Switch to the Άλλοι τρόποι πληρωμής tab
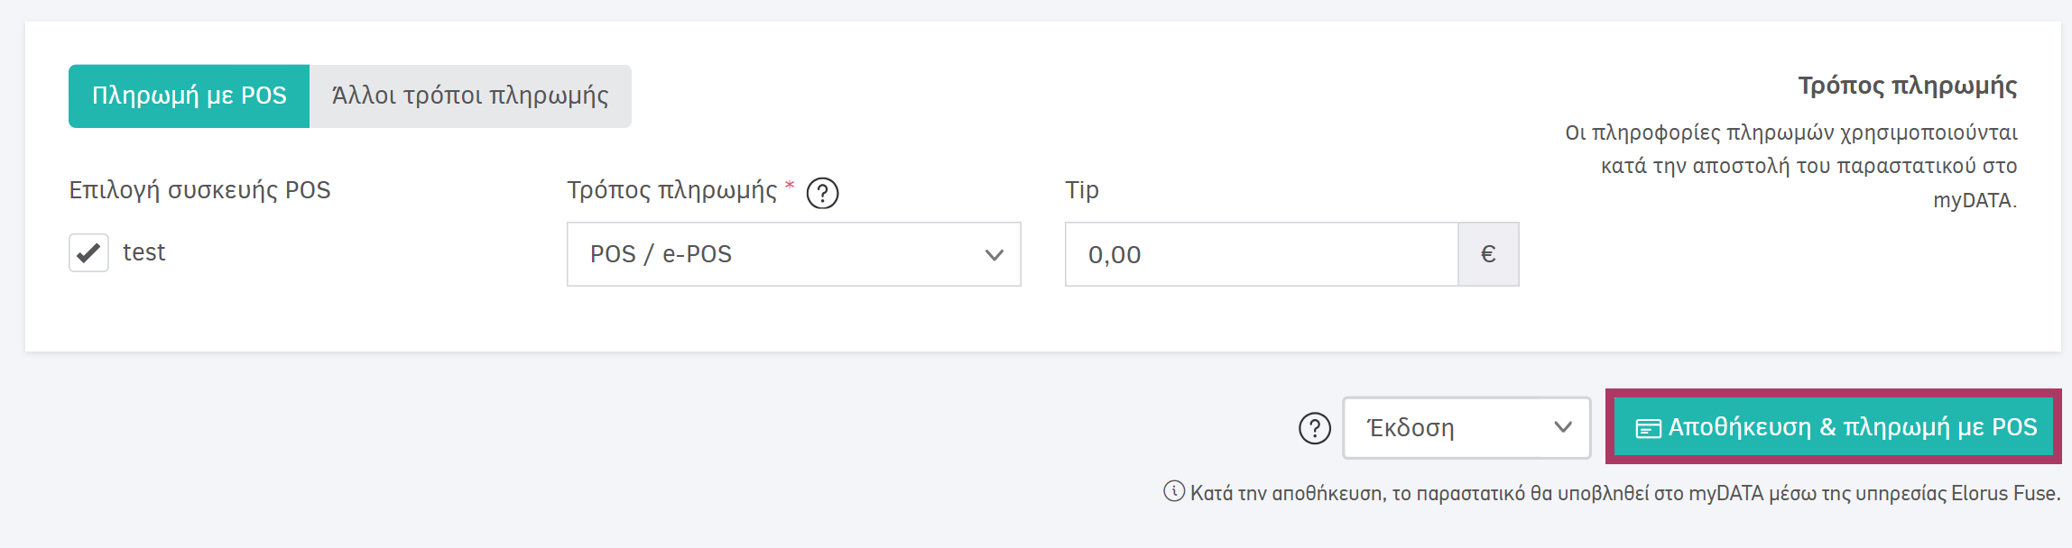The image size is (2072, 548). point(471,94)
